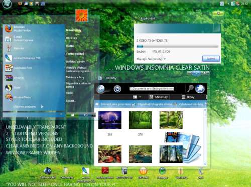
Task: Open the orange round desktop icon
Action: [x=143, y=173]
